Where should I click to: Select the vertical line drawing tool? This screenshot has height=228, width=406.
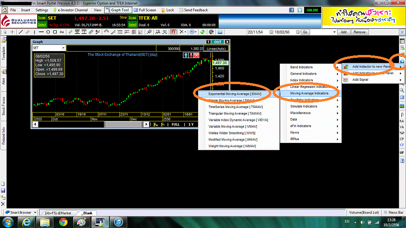point(34,32)
